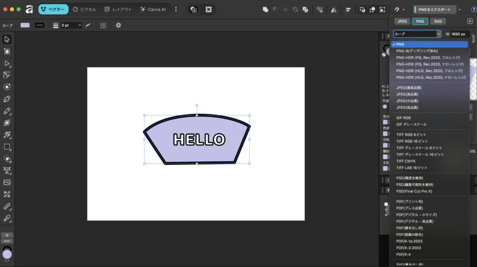This screenshot has height=267, width=477.
Task: Click the Flip Horizontal icon
Action: 334,9
